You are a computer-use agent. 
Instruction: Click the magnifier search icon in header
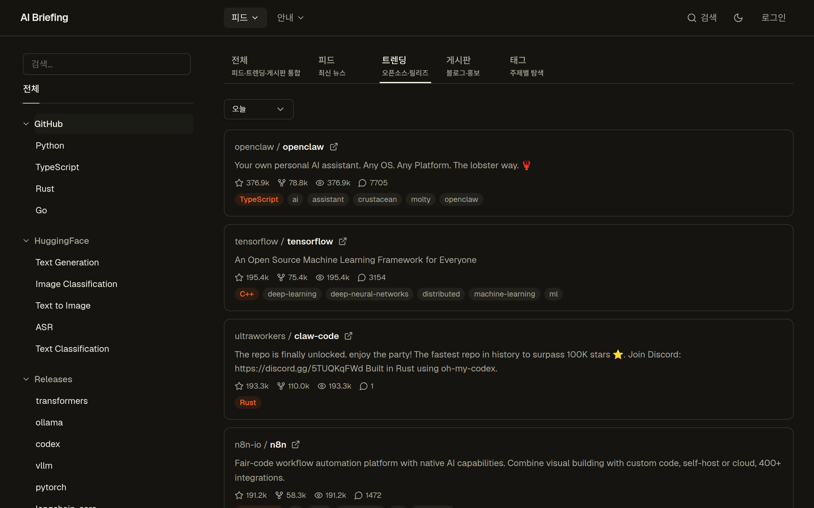pos(692,18)
